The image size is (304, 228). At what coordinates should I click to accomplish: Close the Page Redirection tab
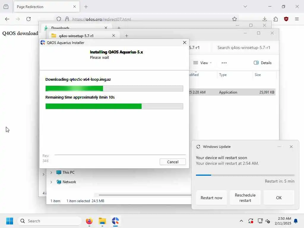75,7
